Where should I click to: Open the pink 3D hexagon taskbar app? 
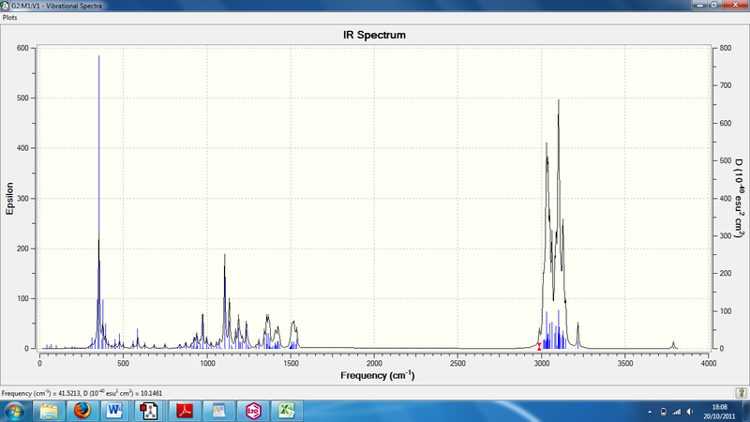(x=253, y=411)
